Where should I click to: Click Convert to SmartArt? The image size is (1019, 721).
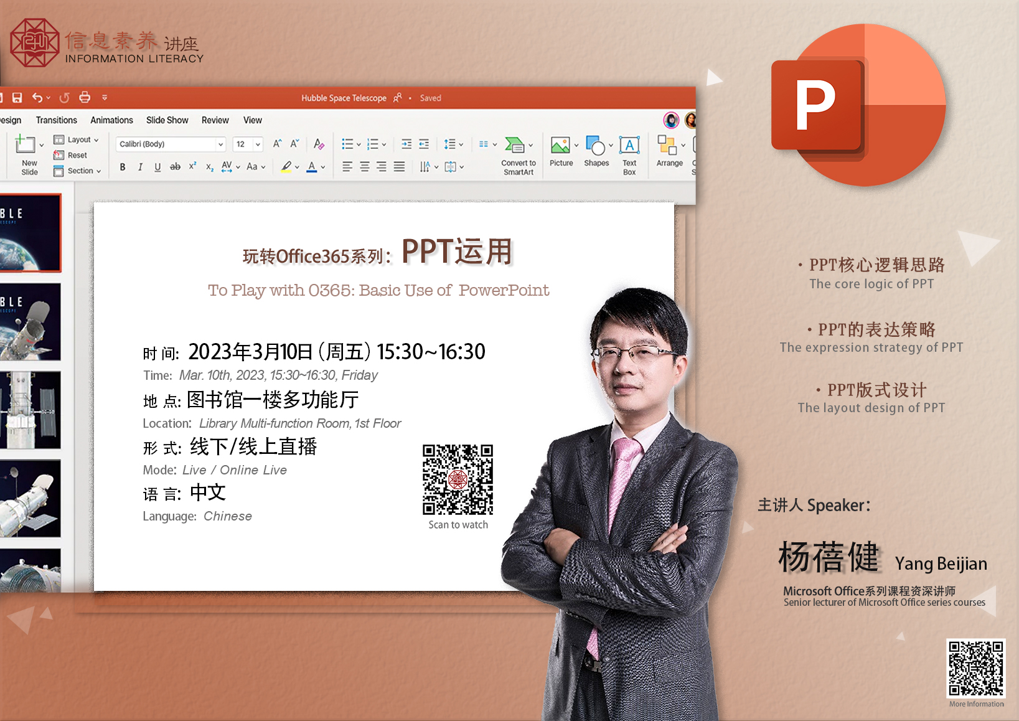(x=518, y=156)
